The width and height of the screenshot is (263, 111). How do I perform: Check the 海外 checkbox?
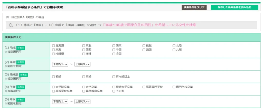83,54
